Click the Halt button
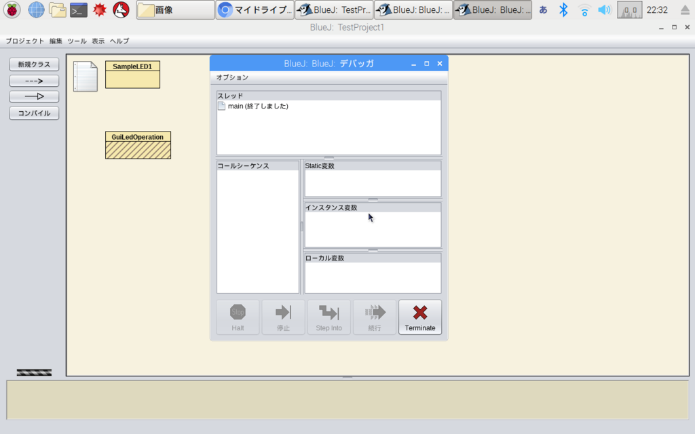The image size is (695, 434). (x=238, y=317)
